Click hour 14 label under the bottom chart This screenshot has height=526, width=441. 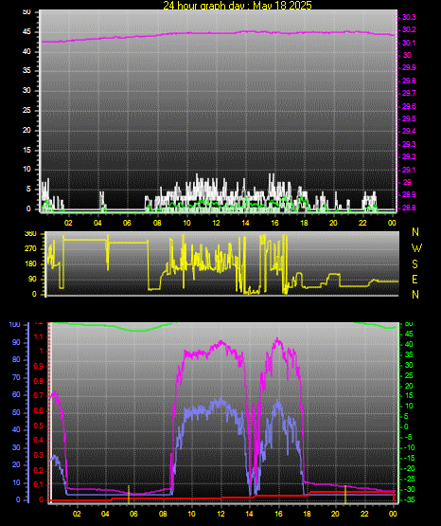tap(250, 514)
